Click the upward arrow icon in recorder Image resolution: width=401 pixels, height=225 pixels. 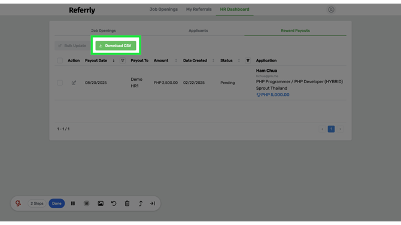click(x=141, y=203)
